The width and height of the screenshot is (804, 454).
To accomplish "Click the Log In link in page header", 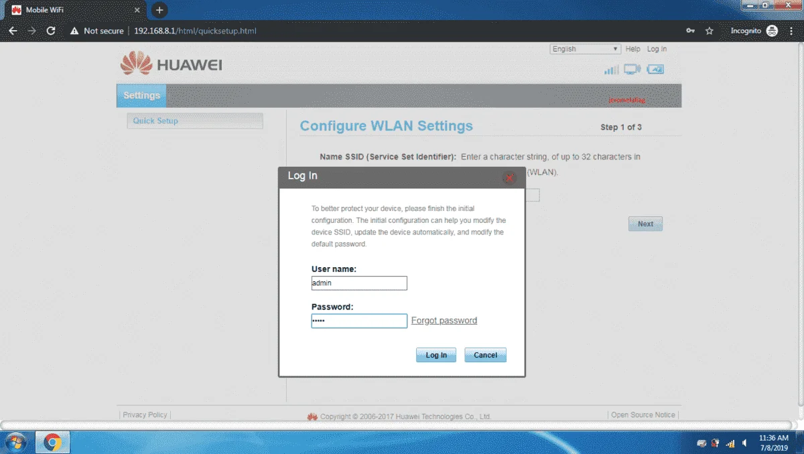I will [x=657, y=49].
